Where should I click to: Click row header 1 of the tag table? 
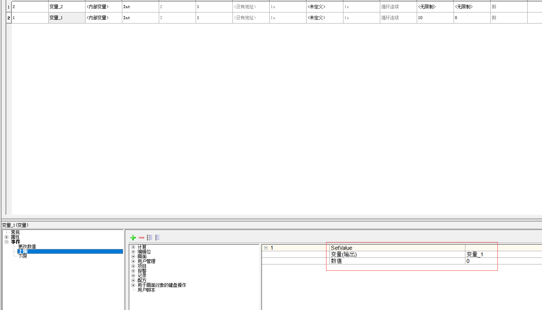[x=9, y=7]
